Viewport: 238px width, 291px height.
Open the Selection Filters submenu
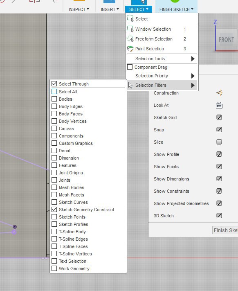click(x=162, y=85)
